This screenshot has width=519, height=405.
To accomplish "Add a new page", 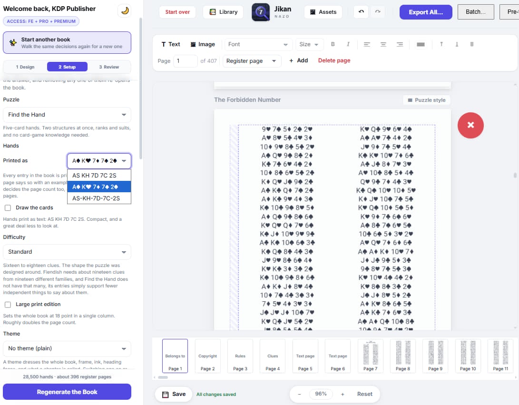I will (298, 60).
